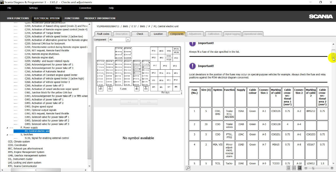336x172 pixels.
Task: Select P2, Central electric unit tree item
Action: tap(37, 131)
